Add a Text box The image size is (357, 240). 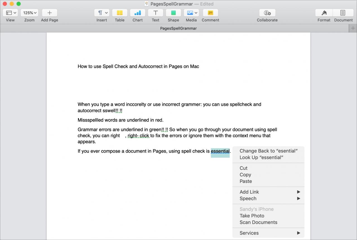tap(155, 13)
